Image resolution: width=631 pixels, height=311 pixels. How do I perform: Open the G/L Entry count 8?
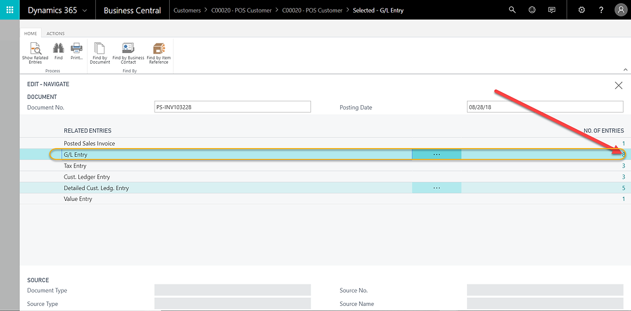[x=624, y=154]
